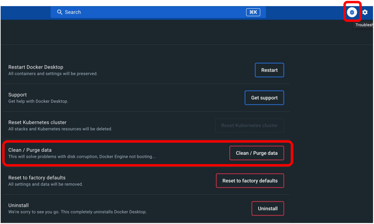This screenshot has width=374, height=224.
Task: Click the Get support button
Action: coord(264,98)
